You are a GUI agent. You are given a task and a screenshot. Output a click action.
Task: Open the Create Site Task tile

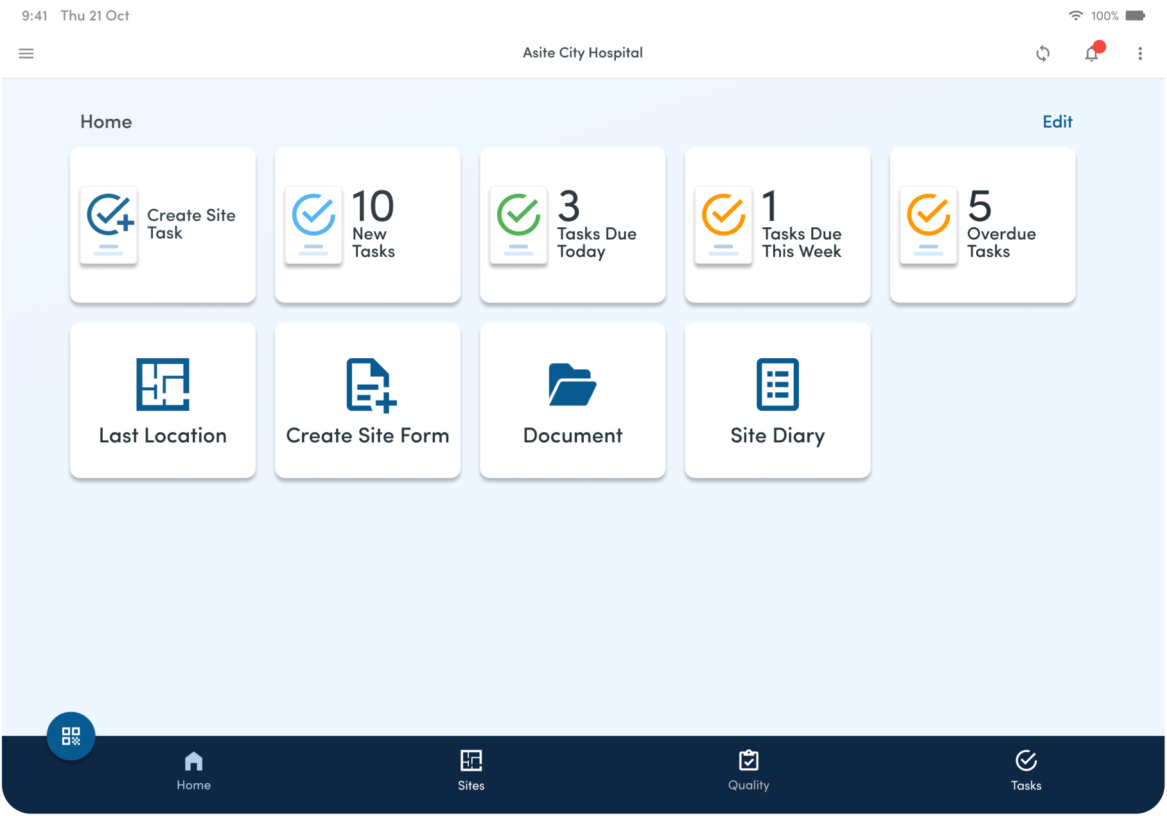tap(162, 225)
